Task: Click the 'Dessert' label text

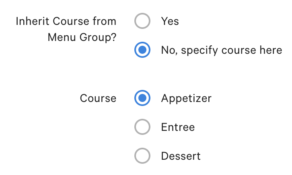Action: point(181,156)
